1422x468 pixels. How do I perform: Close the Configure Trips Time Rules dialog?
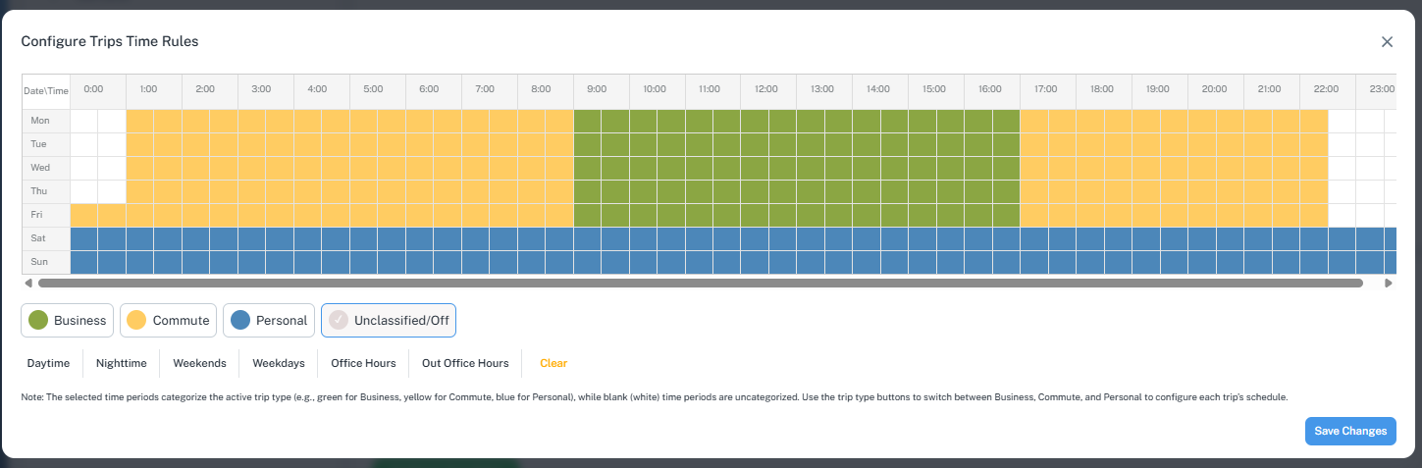(x=1387, y=41)
